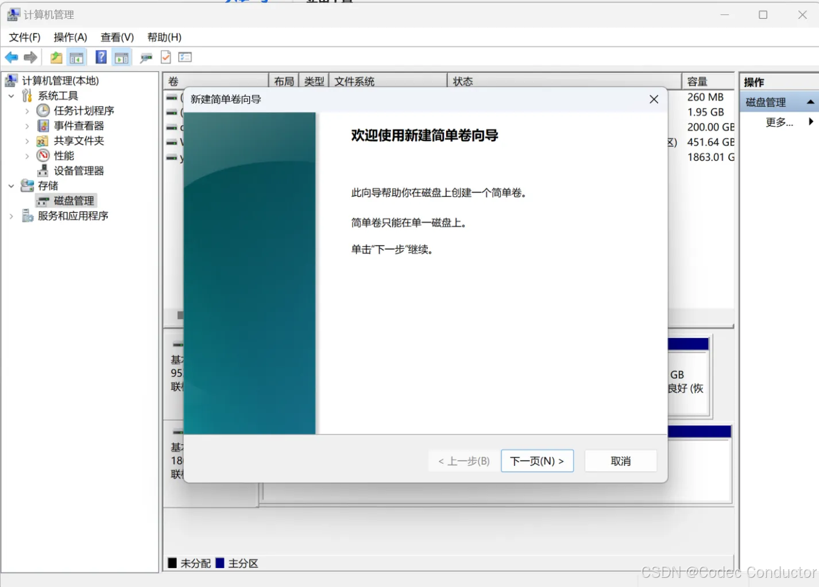Expand the 共享文件夹 node
Image resolution: width=819 pixels, height=587 pixels.
point(27,141)
